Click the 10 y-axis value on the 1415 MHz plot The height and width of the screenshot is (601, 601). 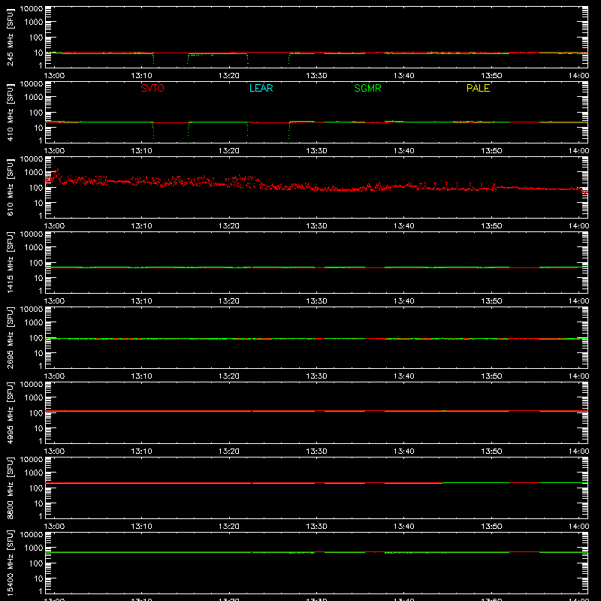click(x=39, y=278)
